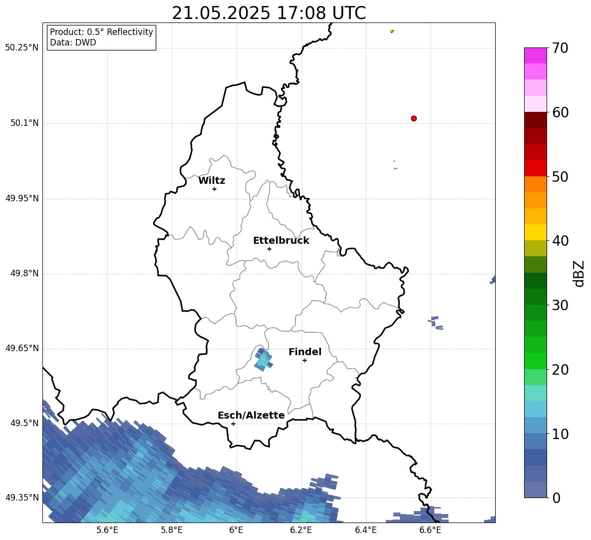The image size is (591, 540).
Task: Pick the magenta swatch at colorbar top
Action: point(535,55)
